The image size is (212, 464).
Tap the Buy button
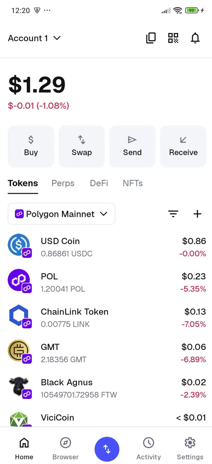click(x=31, y=146)
